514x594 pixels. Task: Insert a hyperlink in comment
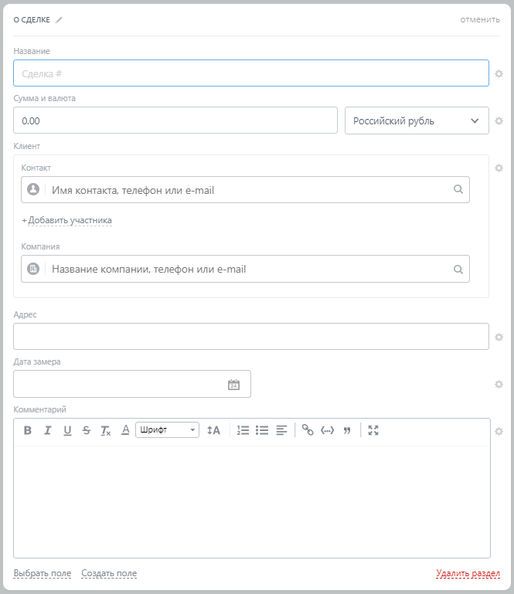pos(308,430)
